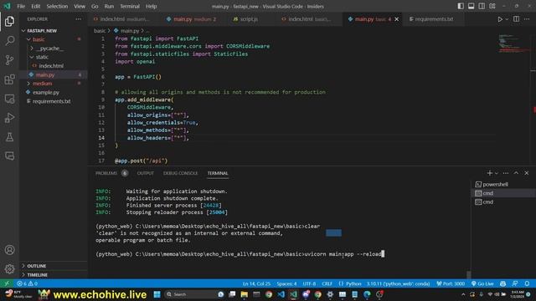This screenshot has height=301, width=536.
Task: Open the Terminal menu
Action: point(130,6)
